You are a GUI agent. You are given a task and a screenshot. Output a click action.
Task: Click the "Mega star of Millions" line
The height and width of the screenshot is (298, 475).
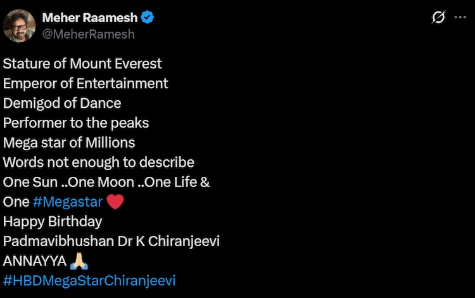pyautogui.click(x=69, y=143)
